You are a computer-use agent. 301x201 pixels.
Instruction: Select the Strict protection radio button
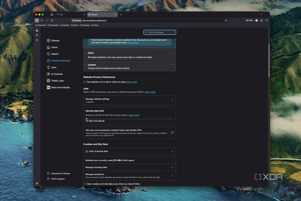(86, 53)
